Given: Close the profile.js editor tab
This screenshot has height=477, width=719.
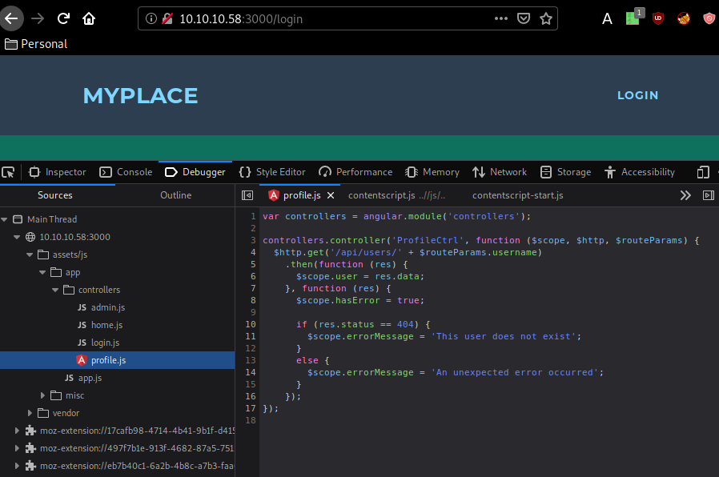Looking at the screenshot, I should click(x=331, y=195).
